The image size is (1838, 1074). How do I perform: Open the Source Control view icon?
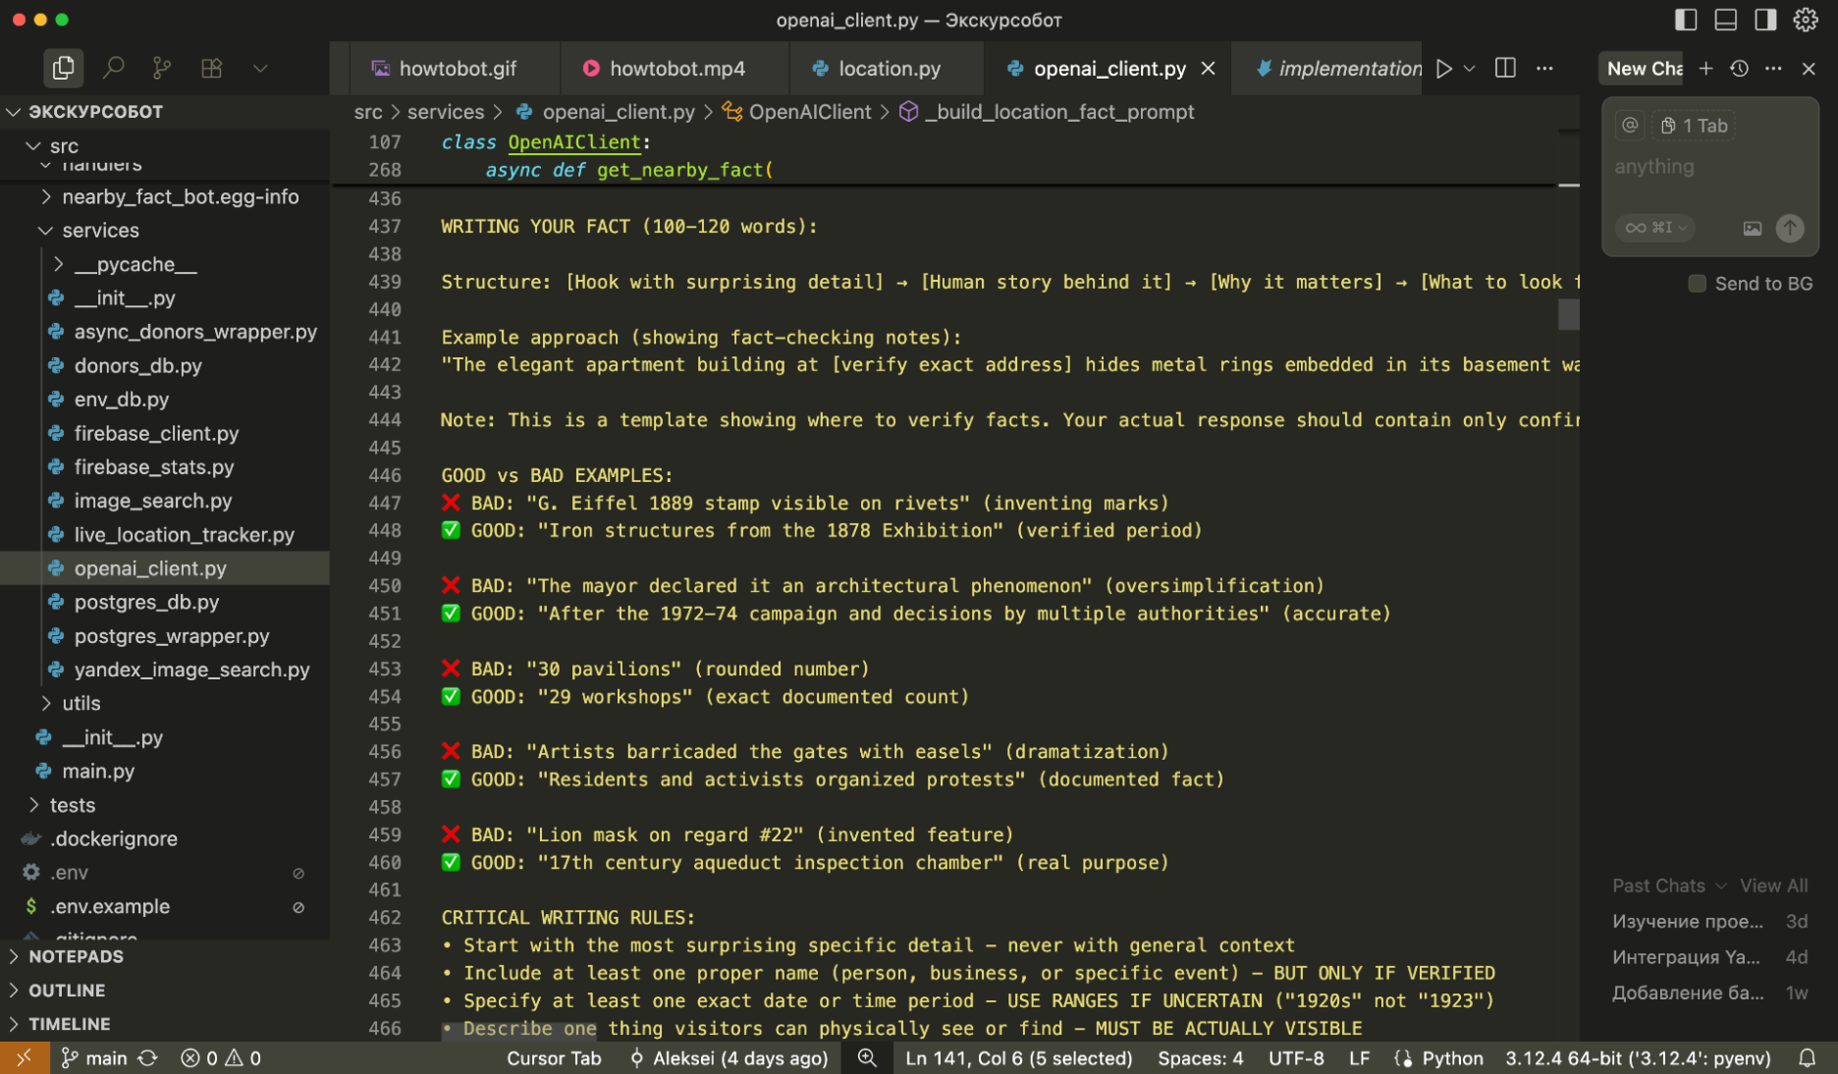click(x=162, y=68)
